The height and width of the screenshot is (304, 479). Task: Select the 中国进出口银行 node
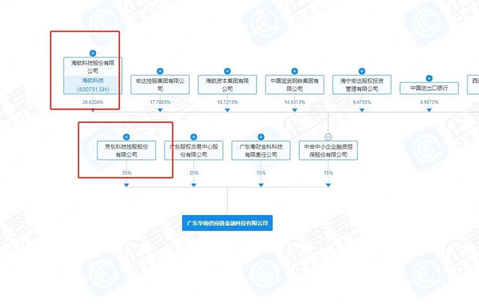429,88
